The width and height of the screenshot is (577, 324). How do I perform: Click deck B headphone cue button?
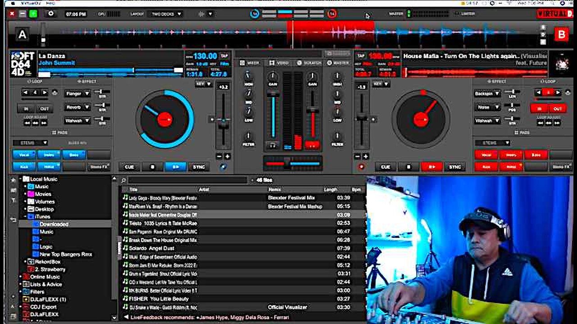312,145
